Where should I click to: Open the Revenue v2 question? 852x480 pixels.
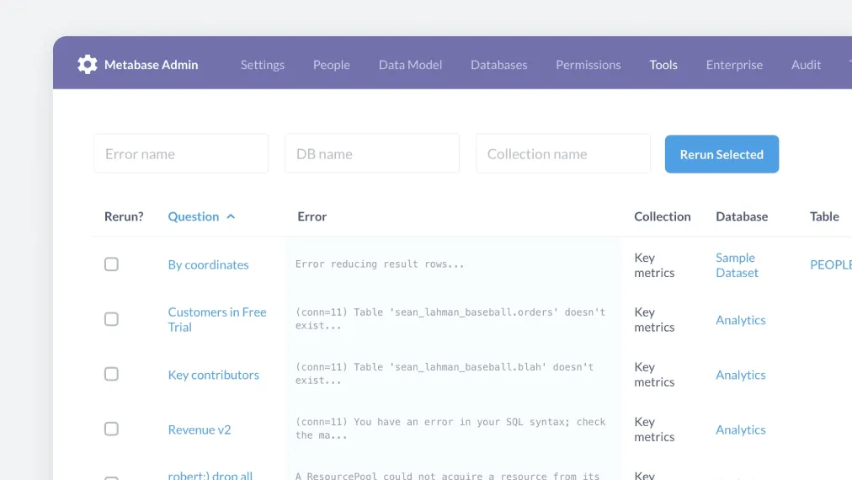click(200, 429)
